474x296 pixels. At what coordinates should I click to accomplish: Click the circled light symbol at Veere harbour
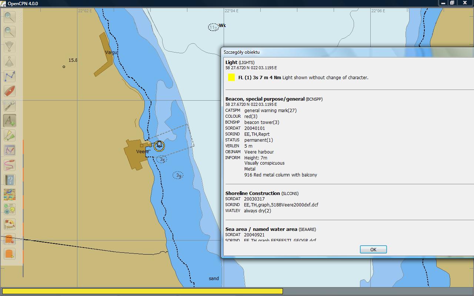159,146
